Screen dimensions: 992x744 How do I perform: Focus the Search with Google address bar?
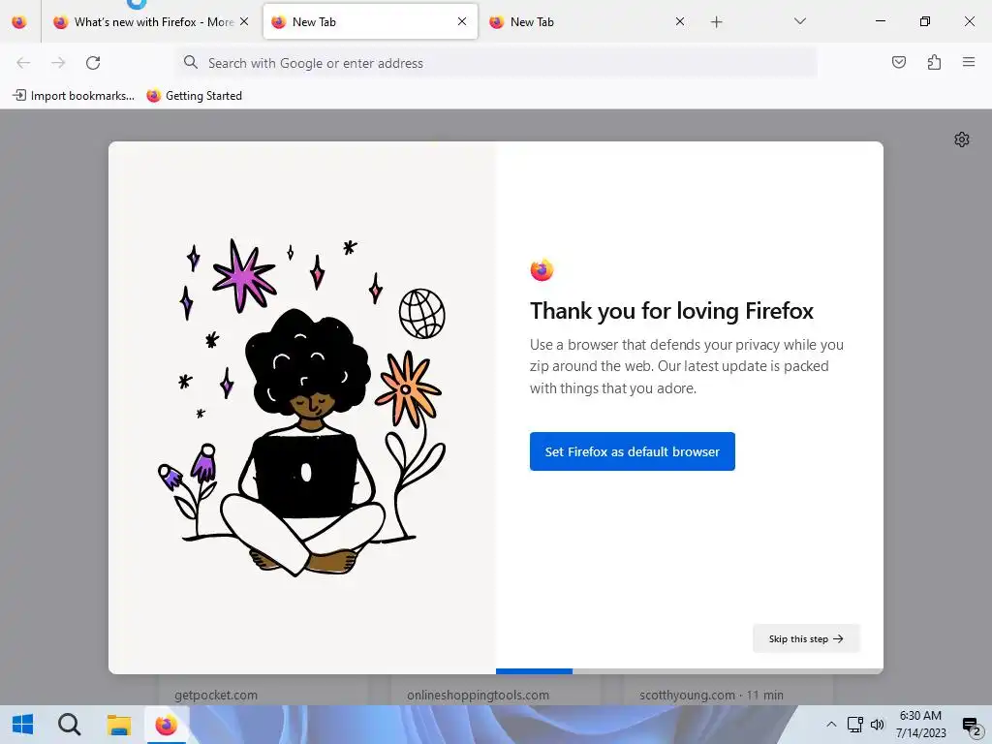tap(496, 63)
